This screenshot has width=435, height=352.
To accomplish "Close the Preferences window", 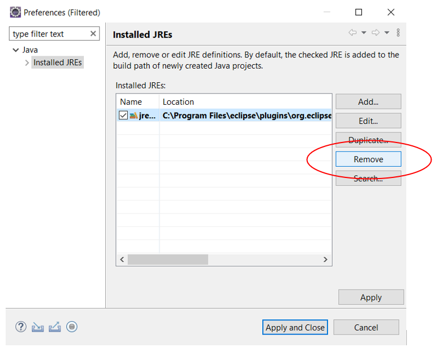I will tap(391, 12).
